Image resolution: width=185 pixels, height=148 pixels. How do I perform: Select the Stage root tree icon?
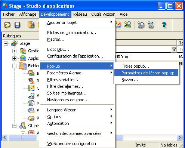[x=14, y=43]
